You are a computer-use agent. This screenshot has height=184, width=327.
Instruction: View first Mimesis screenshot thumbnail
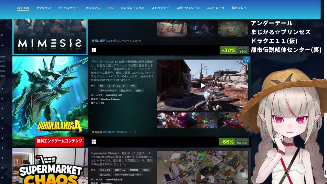coord(172,28)
